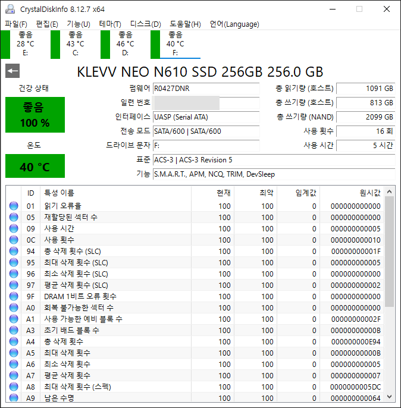
Task: Click status orb for A4 총 삭제 횟수
Action: 14,341
